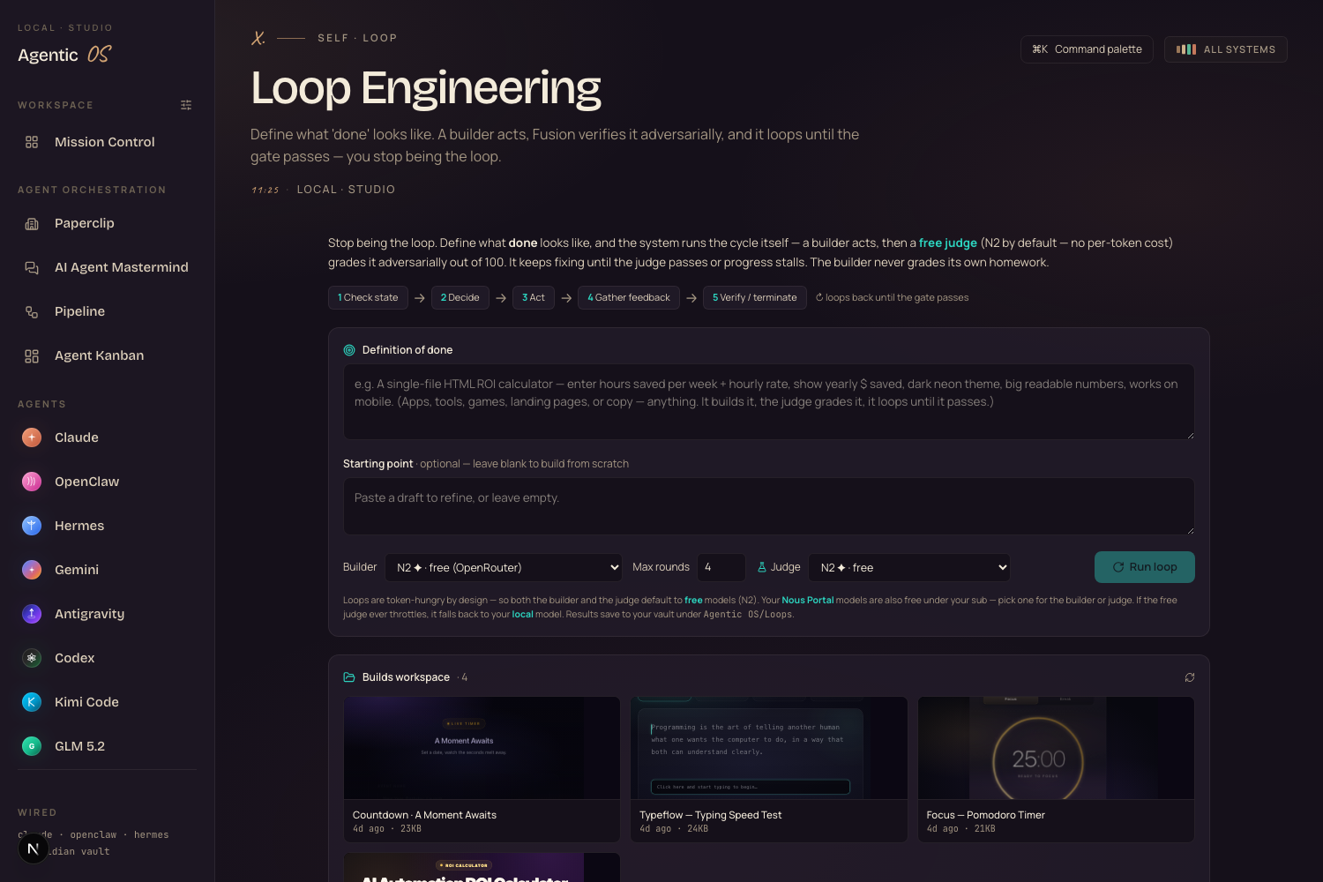Screen dimensions: 1323x882
Task: Open Focus Pomodoro Timer thumbnail
Action: [x=1056, y=748]
